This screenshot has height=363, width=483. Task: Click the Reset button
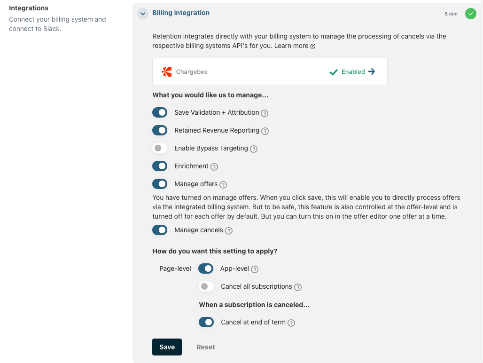click(x=205, y=347)
